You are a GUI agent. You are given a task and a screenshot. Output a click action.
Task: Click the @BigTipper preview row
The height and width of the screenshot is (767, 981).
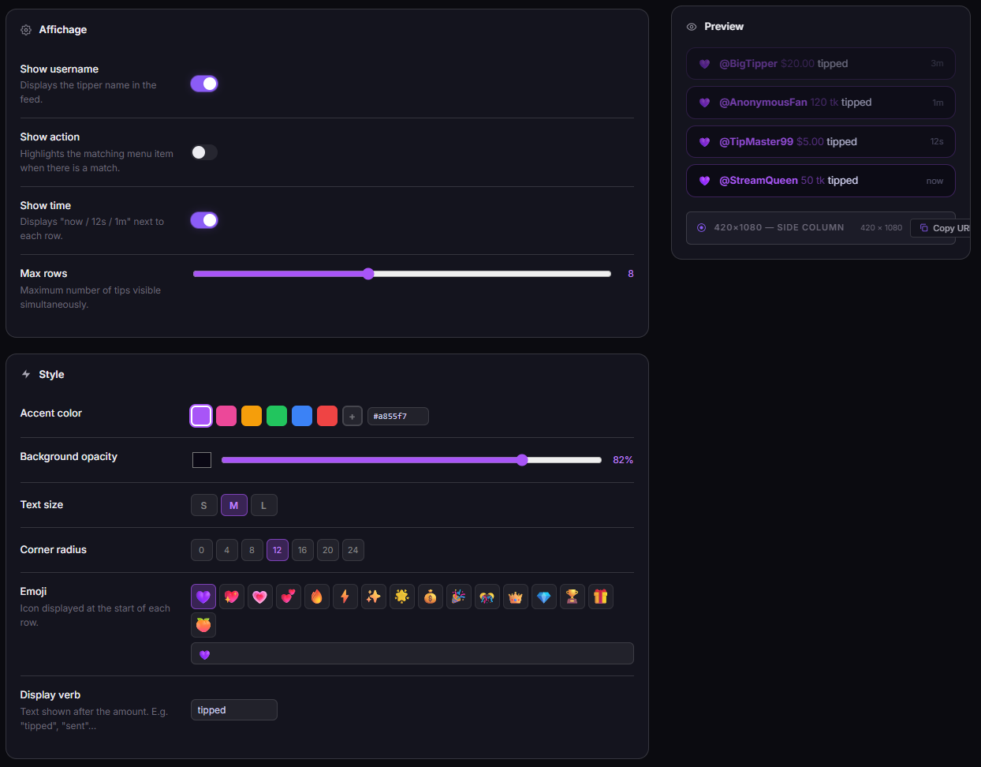click(x=821, y=64)
